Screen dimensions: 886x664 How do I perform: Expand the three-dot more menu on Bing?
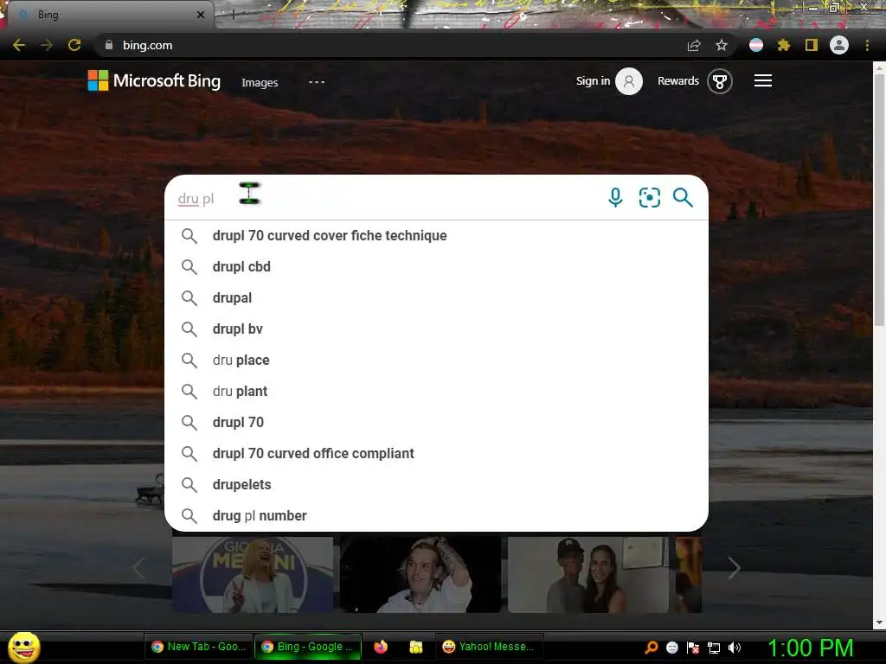pos(317,82)
